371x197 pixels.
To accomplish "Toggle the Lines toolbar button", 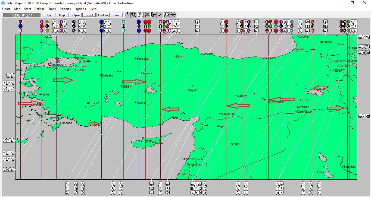I will click(x=89, y=15).
